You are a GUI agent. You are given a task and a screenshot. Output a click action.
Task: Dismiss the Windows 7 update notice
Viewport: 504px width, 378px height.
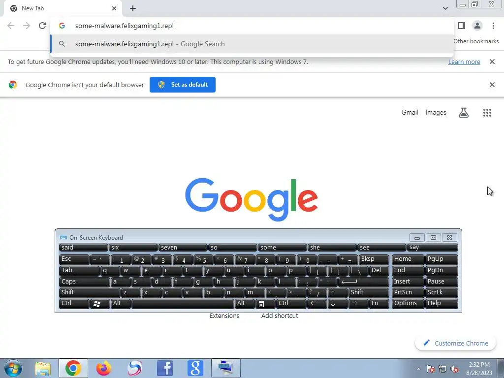pos(492,62)
